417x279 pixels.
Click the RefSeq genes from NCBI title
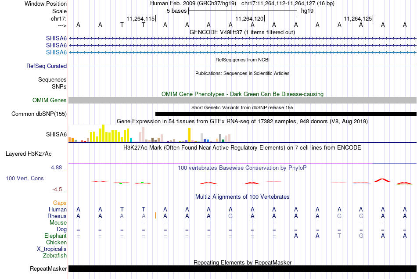242,60
